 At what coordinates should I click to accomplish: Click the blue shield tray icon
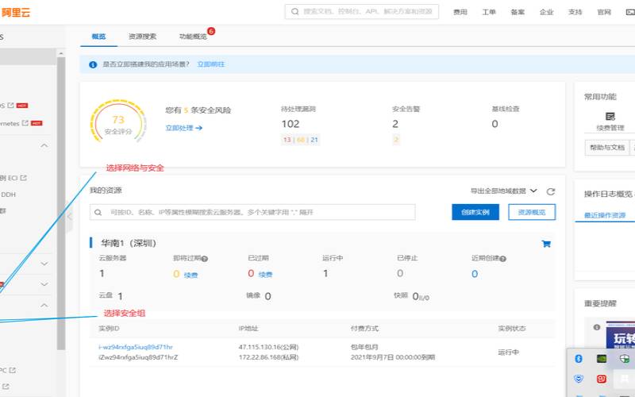click(x=579, y=379)
